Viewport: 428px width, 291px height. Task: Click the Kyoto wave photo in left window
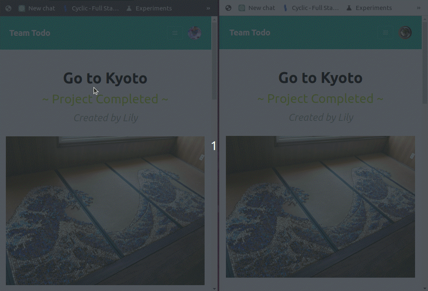click(105, 211)
